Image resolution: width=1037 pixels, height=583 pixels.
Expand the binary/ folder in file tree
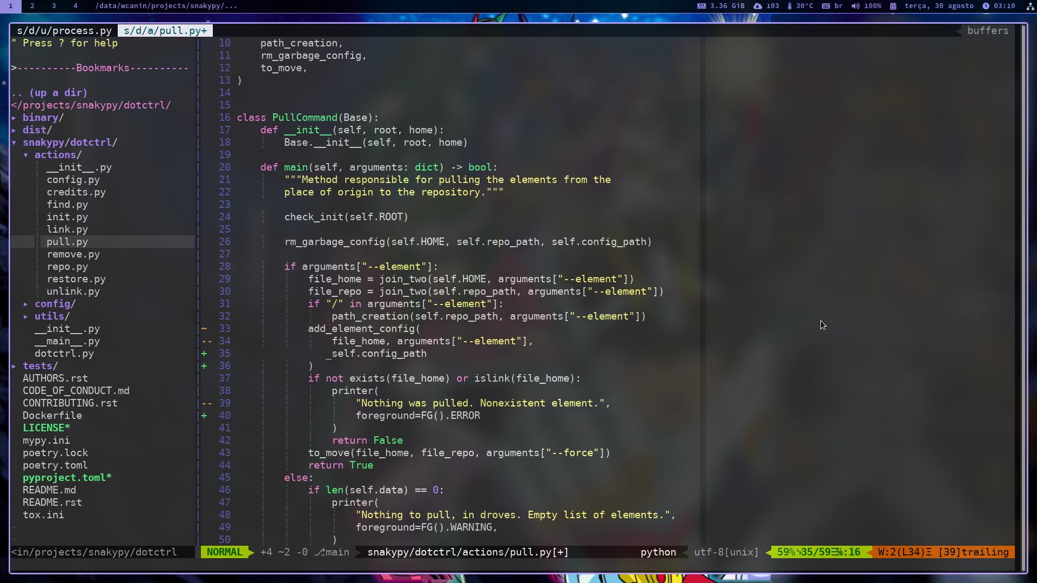[14, 118]
